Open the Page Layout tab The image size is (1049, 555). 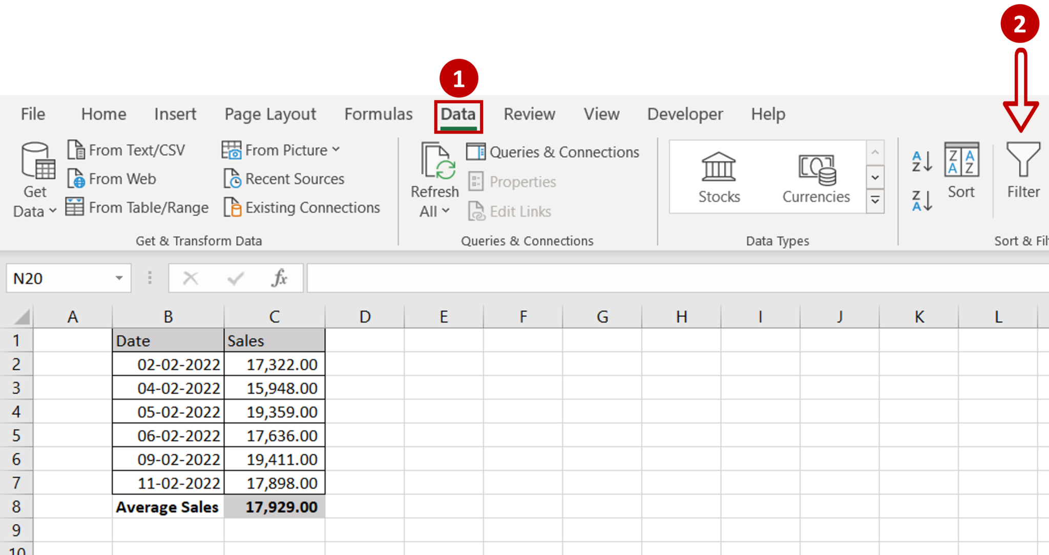pos(270,114)
